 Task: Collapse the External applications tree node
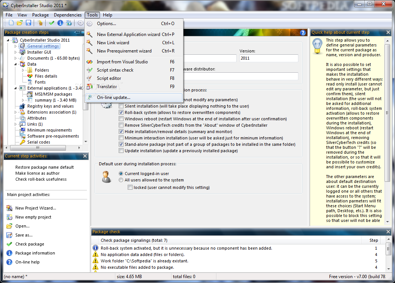click(16, 88)
